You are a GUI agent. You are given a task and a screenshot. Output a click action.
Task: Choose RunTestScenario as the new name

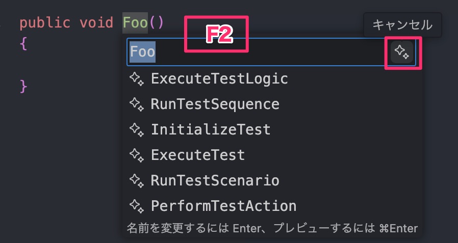[x=272, y=180]
